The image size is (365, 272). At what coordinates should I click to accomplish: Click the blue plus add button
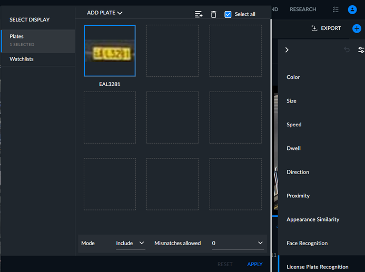point(357,28)
